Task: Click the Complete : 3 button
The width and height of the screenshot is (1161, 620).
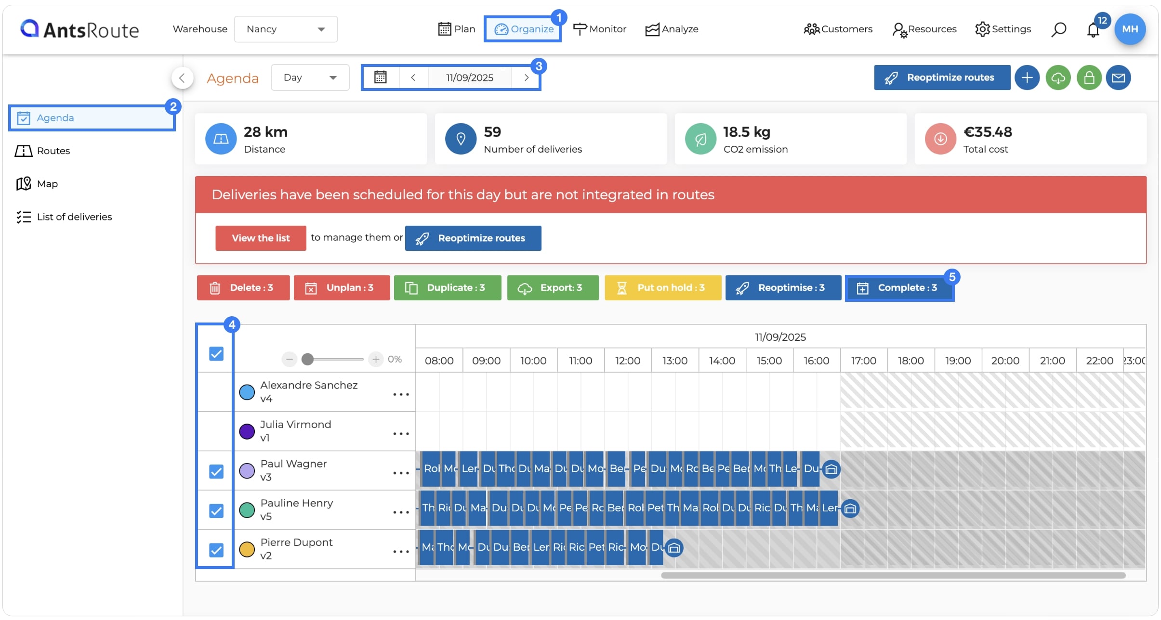Action: click(899, 288)
